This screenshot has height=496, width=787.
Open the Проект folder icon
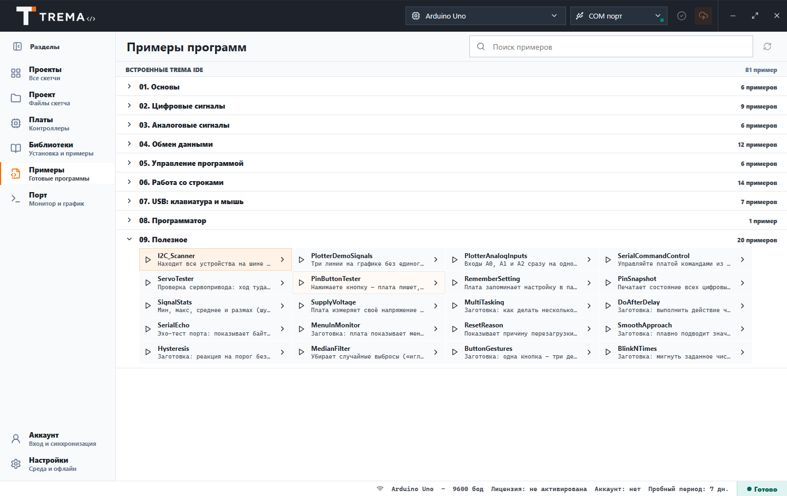tap(16, 98)
